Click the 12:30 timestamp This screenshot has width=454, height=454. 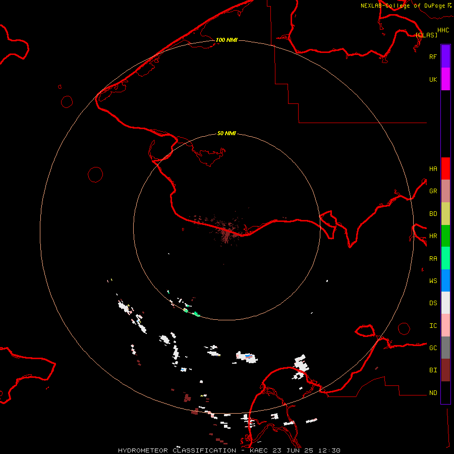pos(329,450)
